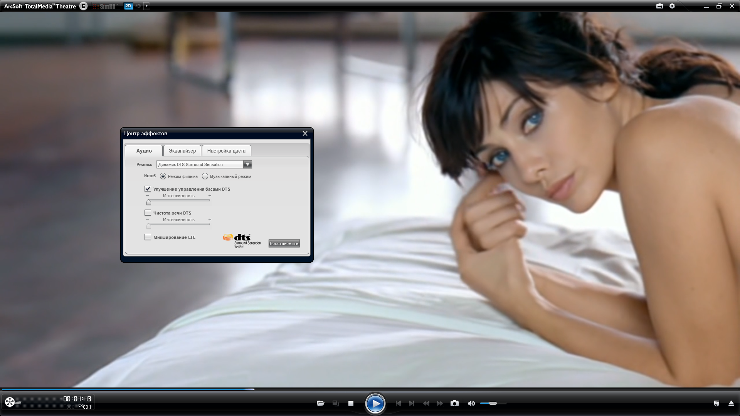740x416 pixels.
Task: Click the volume slider track
Action: click(x=501, y=403)
